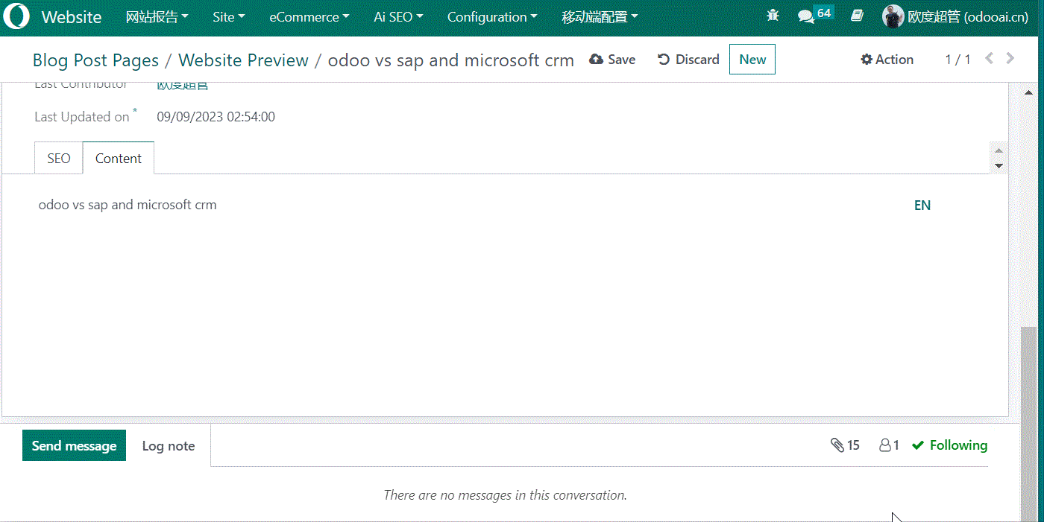Click the EN translate button
1044x522 pixels.
[x=922, y=206]
